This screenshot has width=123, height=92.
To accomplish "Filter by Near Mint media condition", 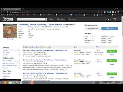I will [9, 63].
